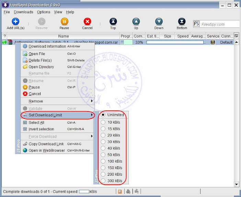Click the red Cancel toolbar icon

[87, 21]
